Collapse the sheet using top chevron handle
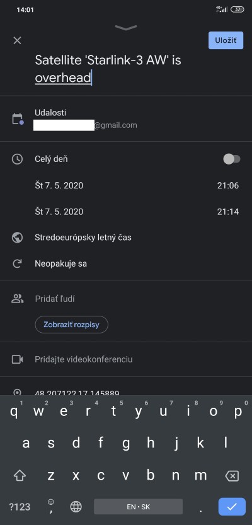Image resolution: width=252 pixels, height=525 pixels. pyautogui.click(x=126, y=28)
